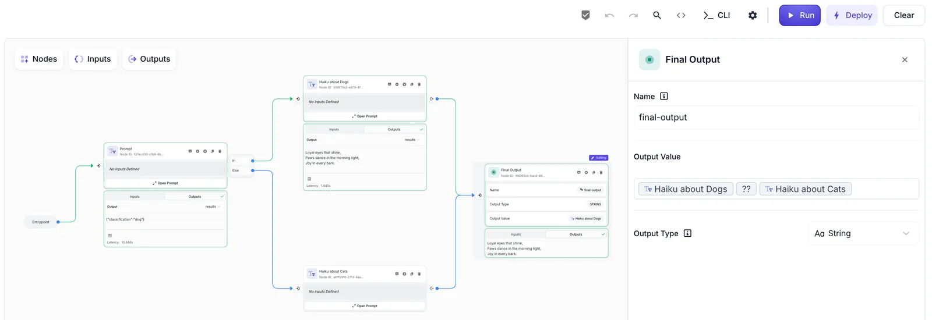
Task: Click the input port of Prompt node
Action: (x=98, y=166)
